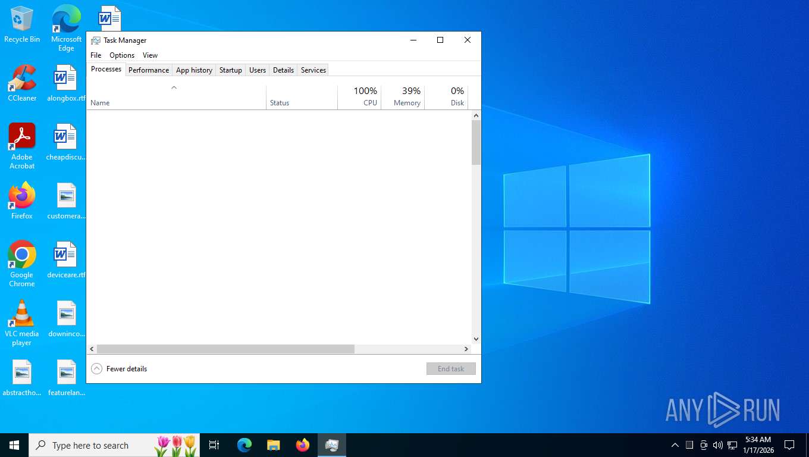Click the scroll up arrow in process list
The height and width of the screenshot is (457, 809).
(476, 115)
